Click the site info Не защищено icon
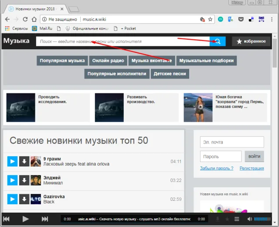Viewport: 279px width, 227px height. pos(44,19)
